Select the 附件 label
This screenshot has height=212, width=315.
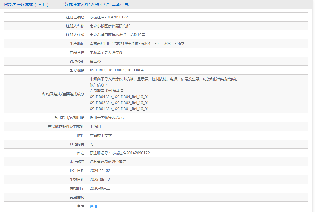point(81,135)
